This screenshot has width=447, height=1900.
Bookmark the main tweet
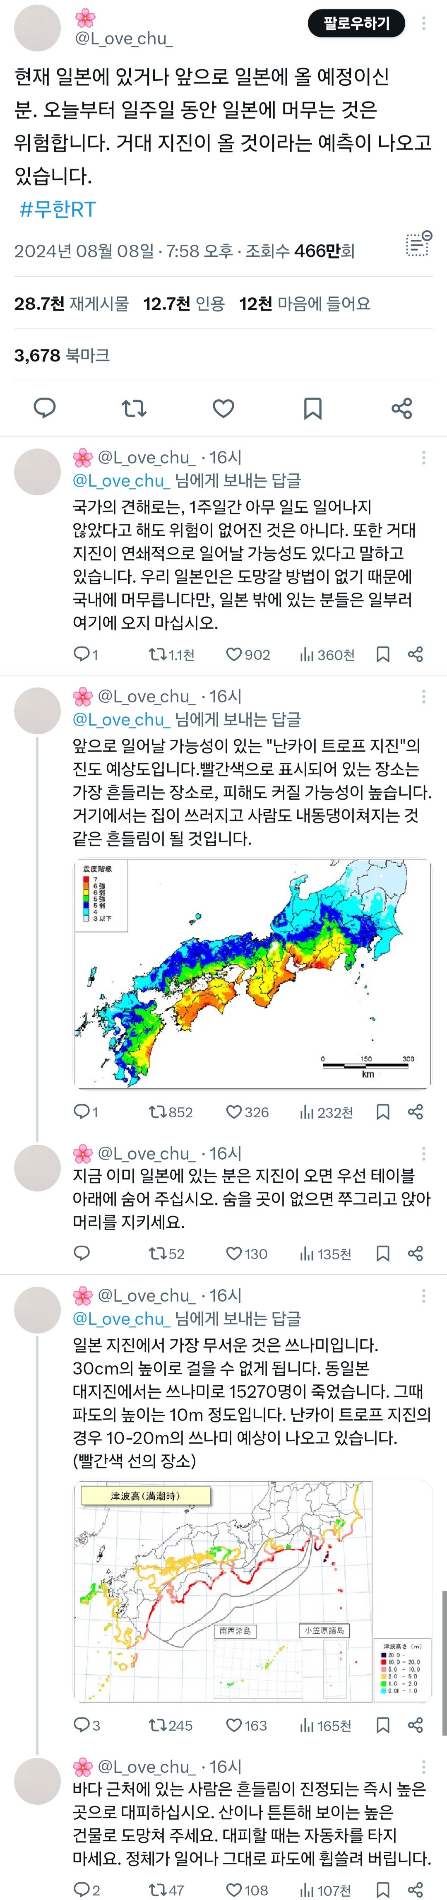[313, 408]
